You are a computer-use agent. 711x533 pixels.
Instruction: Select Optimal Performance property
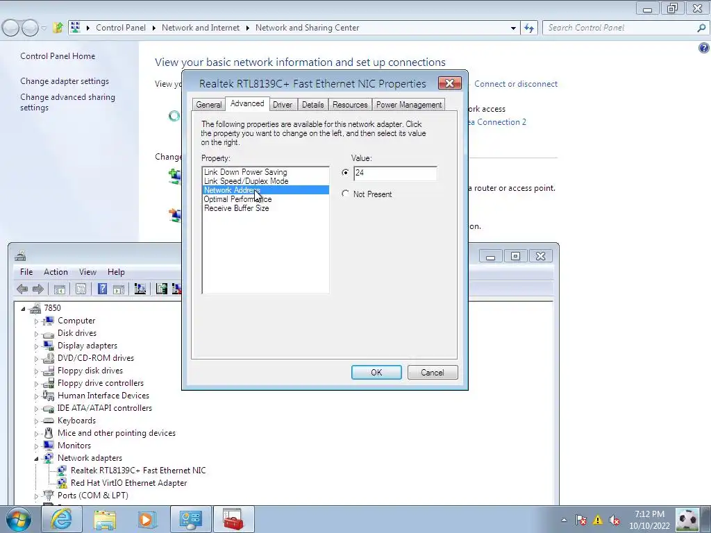click(x=266, y=199)
